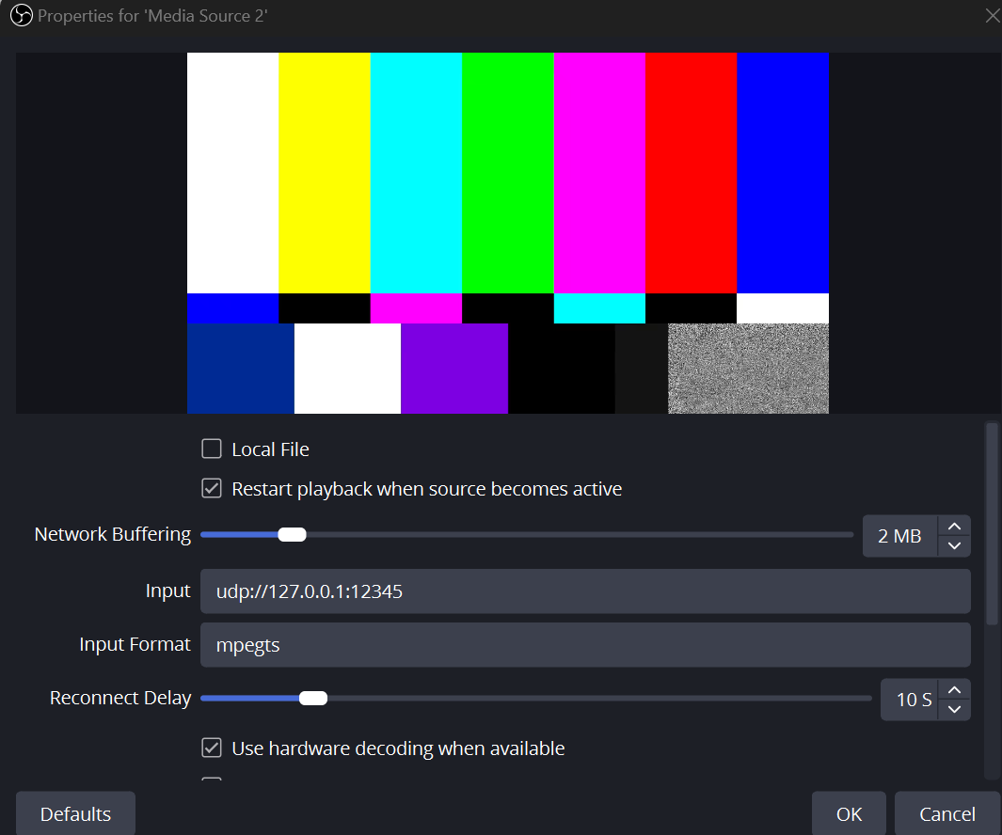Click the vertical scrollbar of properties list
Image resolution: width=1002 pixels, height=835 pixels.
[x=991, y=524]
